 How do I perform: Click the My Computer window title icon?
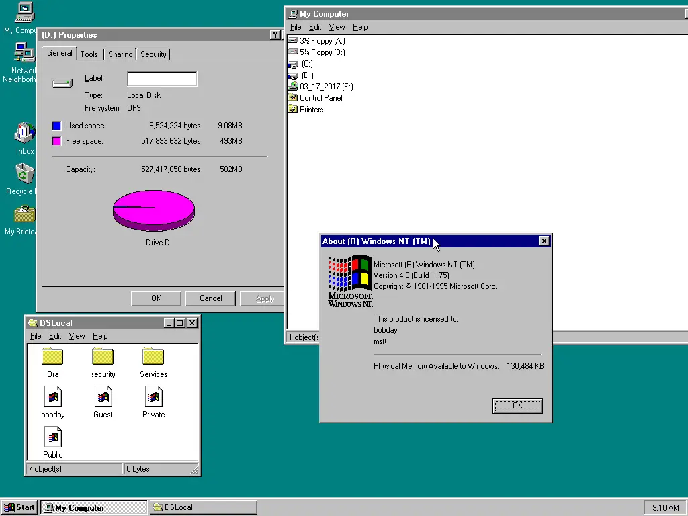tap(294, 14)
